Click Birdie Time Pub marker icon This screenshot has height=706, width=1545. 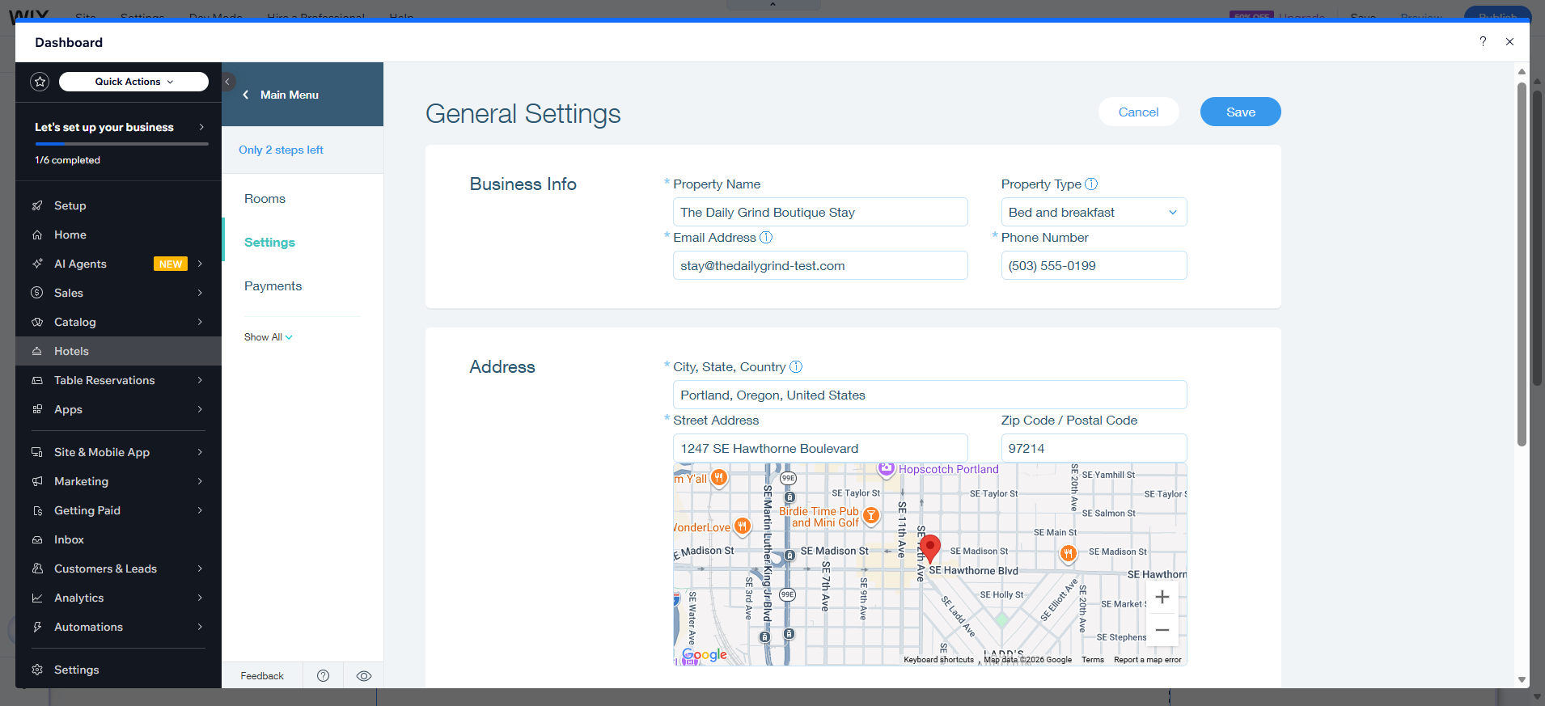point(871,515)
